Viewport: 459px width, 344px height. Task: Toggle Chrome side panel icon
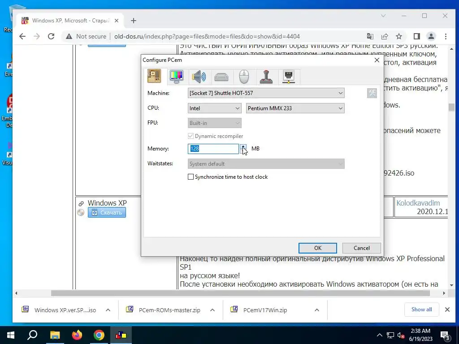tap(416, 36)
